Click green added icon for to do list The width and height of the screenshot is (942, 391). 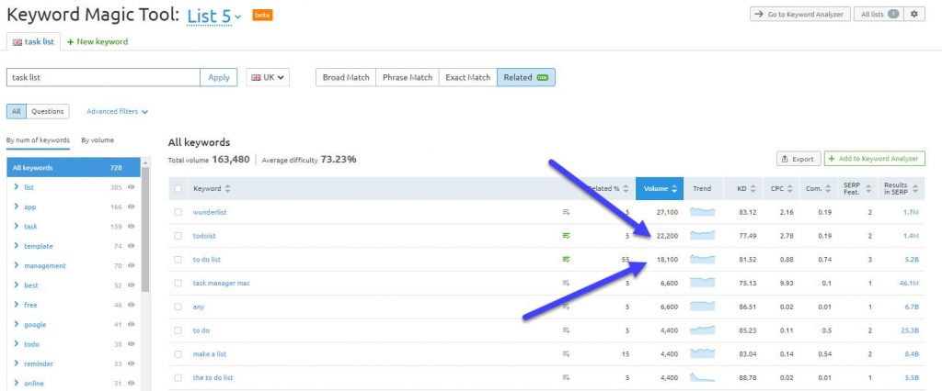point(566,259)
